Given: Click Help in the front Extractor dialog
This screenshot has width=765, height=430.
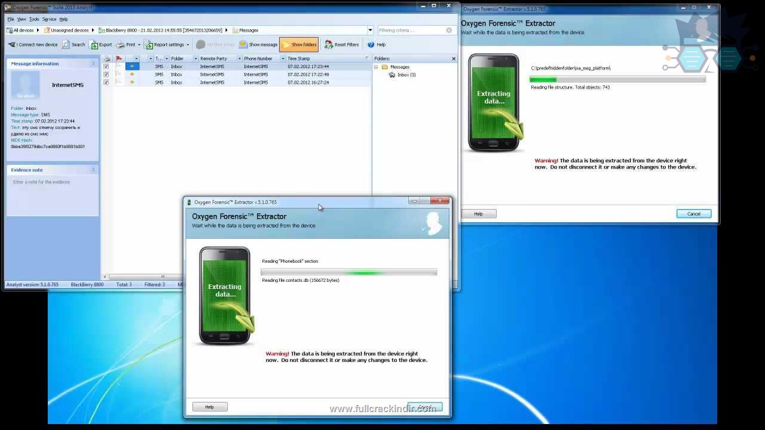Looking at the screenshot, I should tap(210, 407).
